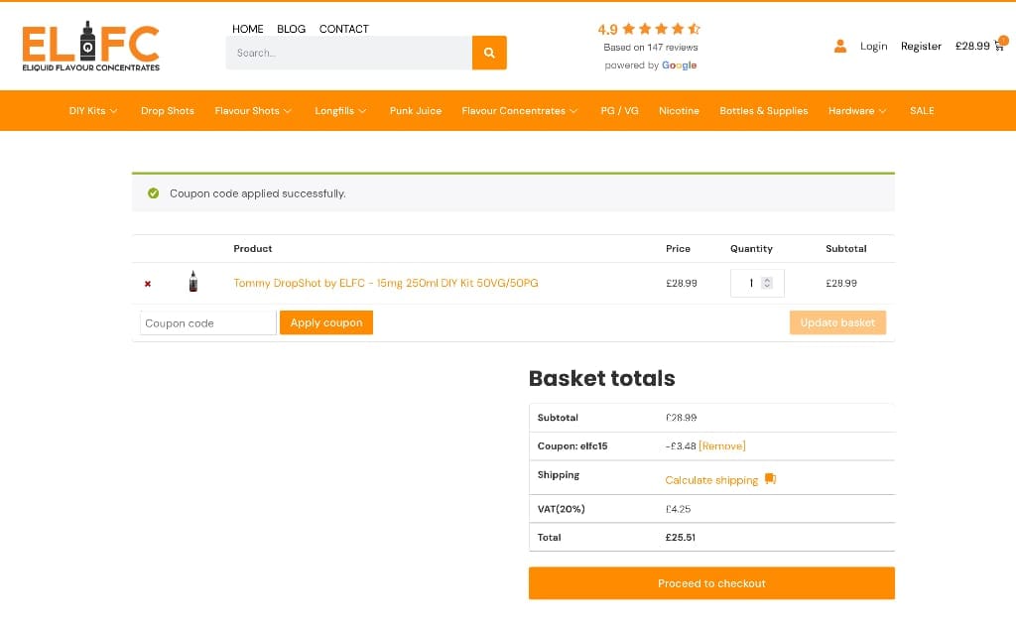Open the basket cart icon
This screenshot has height=632, width=1016.
coord(1000,45)
